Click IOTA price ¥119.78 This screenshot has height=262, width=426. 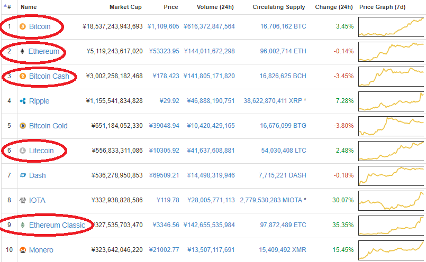click(168, 200)
